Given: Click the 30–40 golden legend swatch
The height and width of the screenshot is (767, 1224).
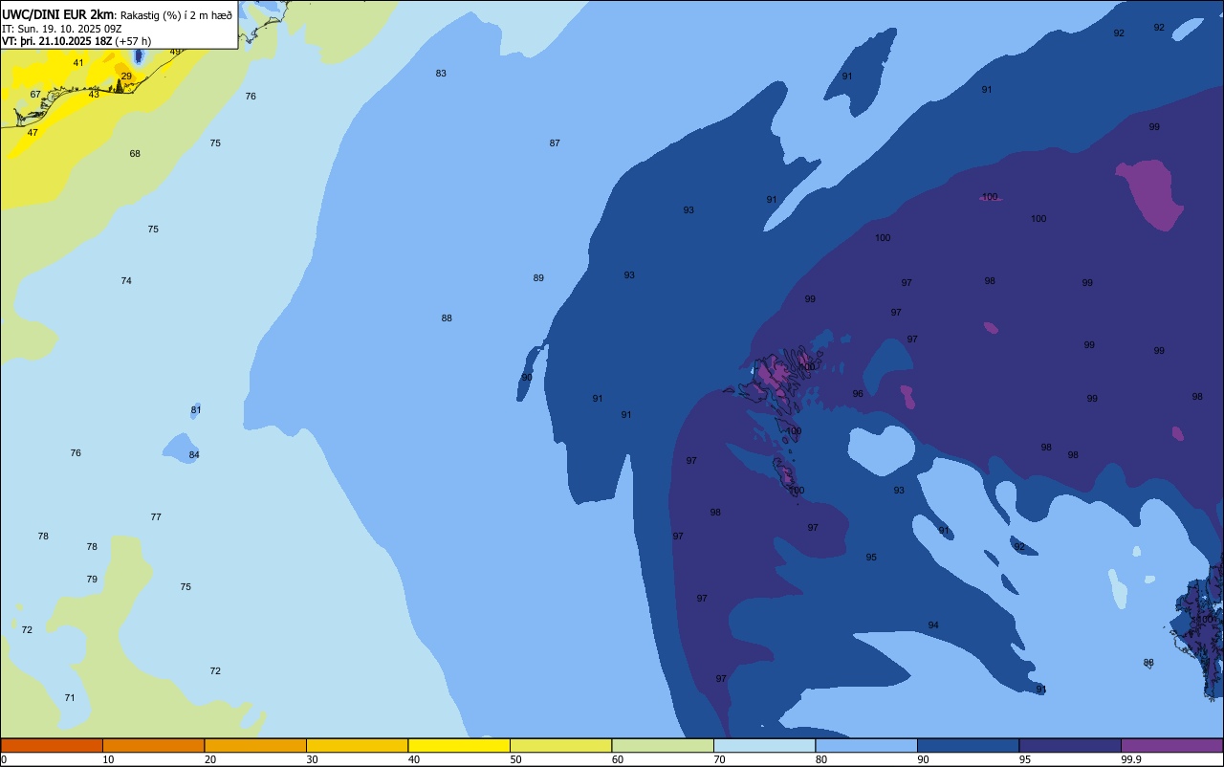Looking at the screenshot, I should tap(357, 745).
